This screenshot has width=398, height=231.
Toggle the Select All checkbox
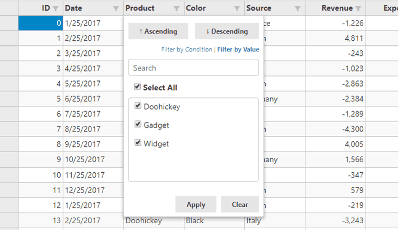(x=137, y=87)
